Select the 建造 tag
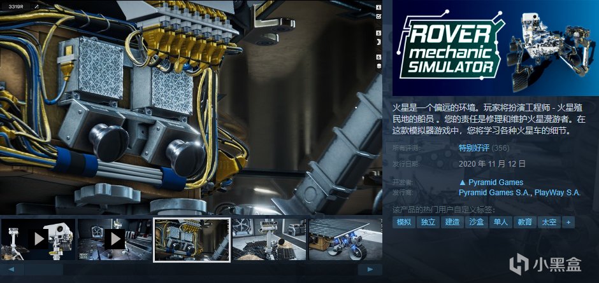This screenshot has height=283, width=599. point(452,223)
